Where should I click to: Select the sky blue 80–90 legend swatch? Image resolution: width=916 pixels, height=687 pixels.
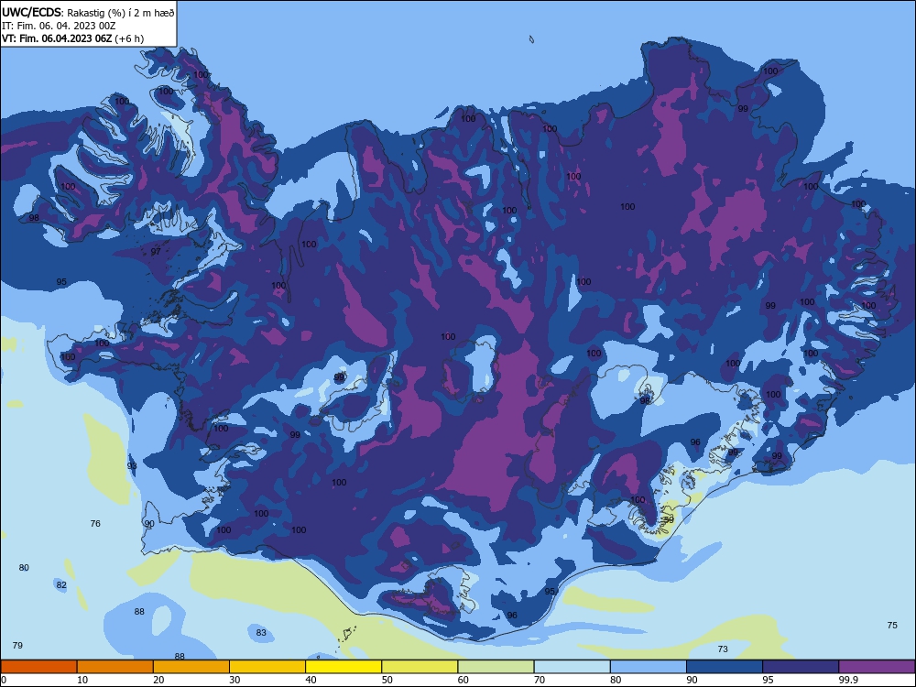click(x=649, y=667)
